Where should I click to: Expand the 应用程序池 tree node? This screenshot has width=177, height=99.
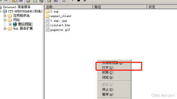click(x=5, y=16)
